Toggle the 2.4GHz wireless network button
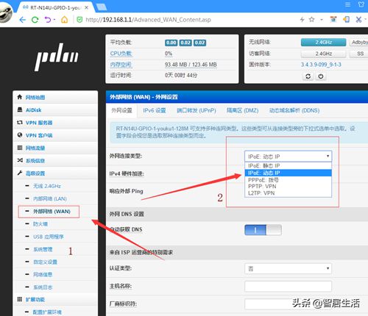The image size is (368, 316). 323,43
